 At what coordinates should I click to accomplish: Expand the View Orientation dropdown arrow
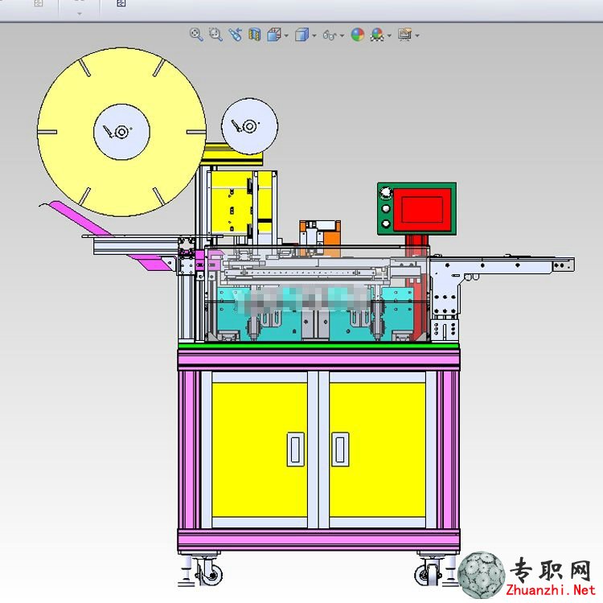(x=286, y=35)
